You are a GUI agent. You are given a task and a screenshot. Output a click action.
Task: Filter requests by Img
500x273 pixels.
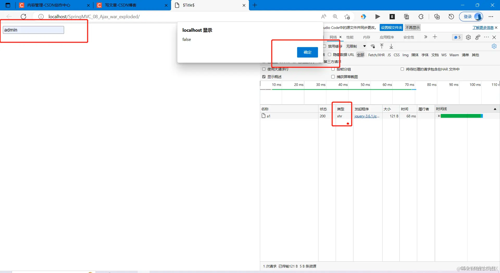click(x=405, y=55)
